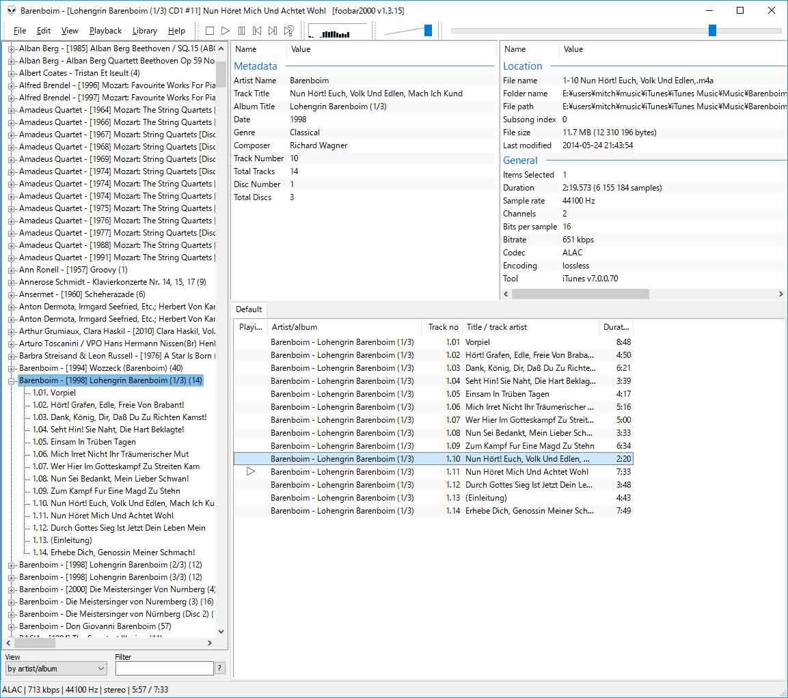Open the 'by artist/album' view dropdown
This screenshot has height=698, width=788.
click(56, 669)
